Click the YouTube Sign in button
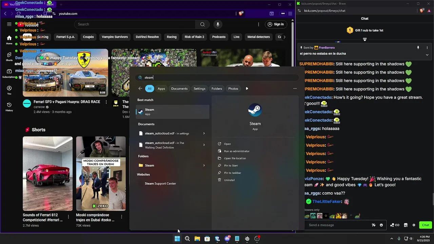The image size is (434, 244). [276, 24]
